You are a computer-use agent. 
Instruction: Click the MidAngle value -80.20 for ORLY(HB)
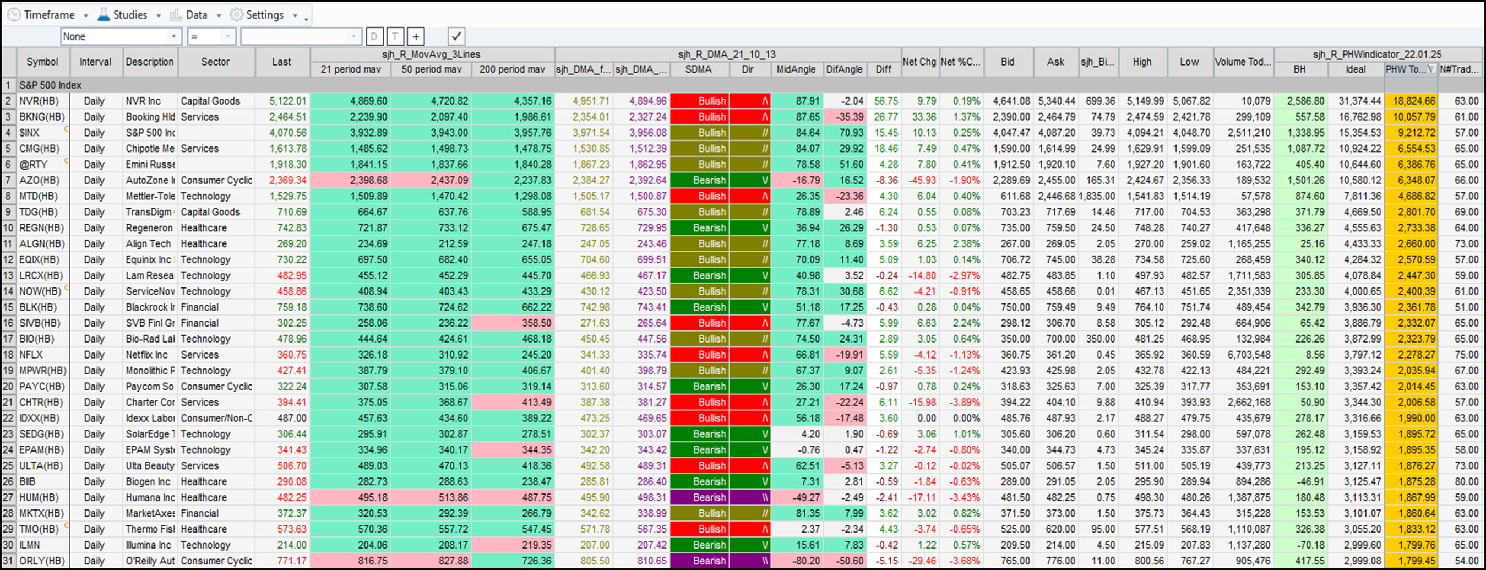point(797,561)
